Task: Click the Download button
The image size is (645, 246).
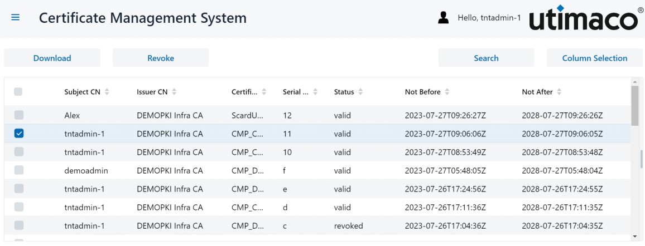Action: pos(52,58)
